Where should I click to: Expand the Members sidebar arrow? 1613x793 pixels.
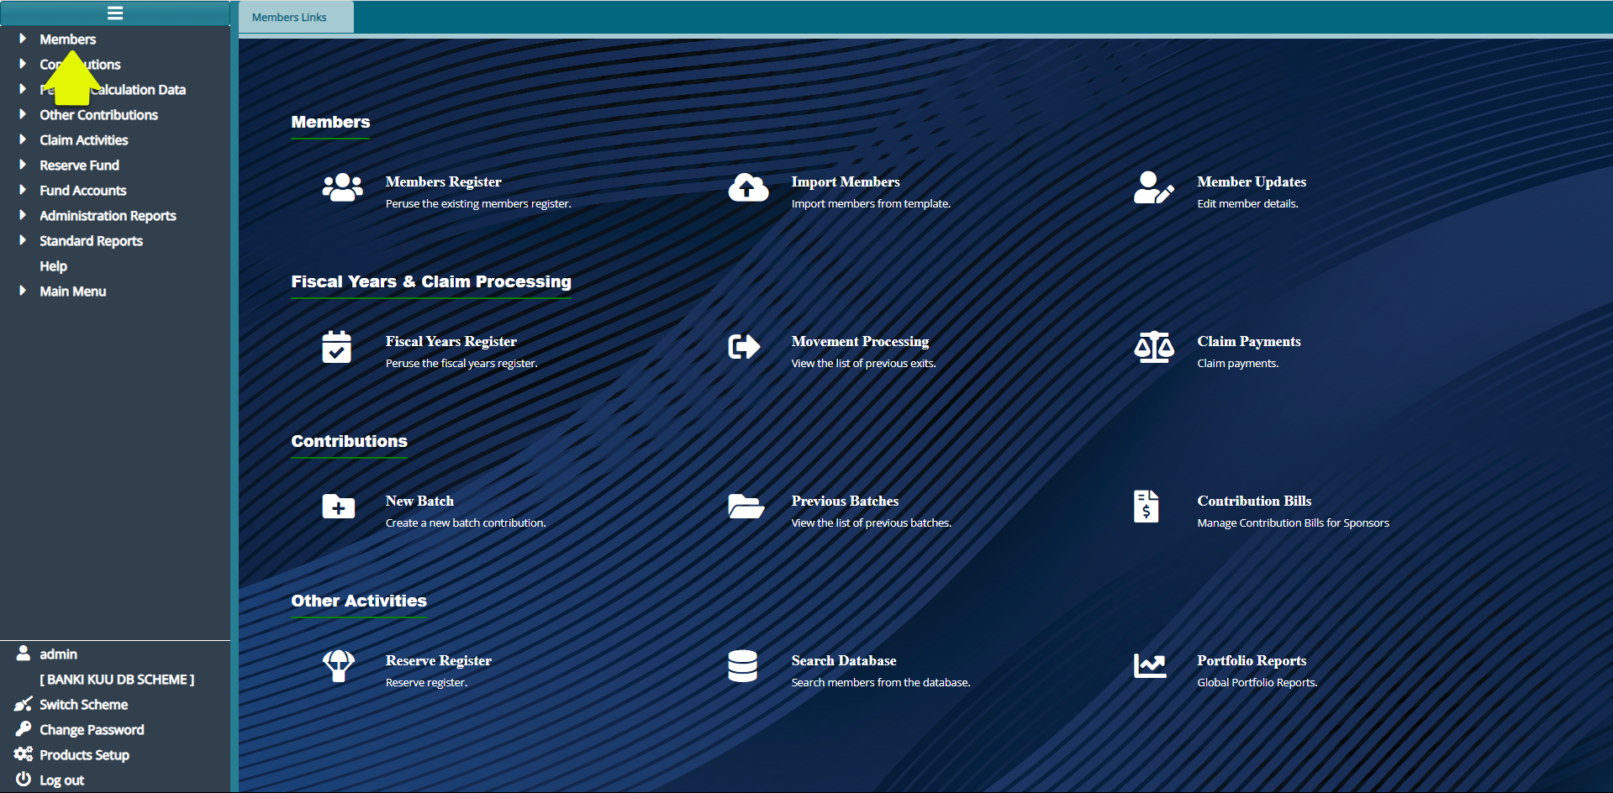click(x=23, y=39)
